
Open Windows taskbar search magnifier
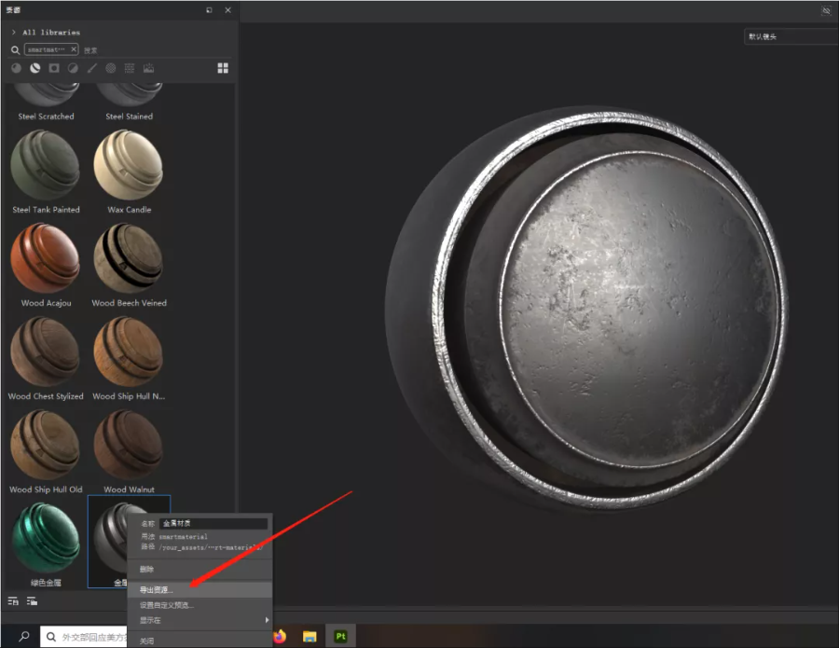[24, 636]
